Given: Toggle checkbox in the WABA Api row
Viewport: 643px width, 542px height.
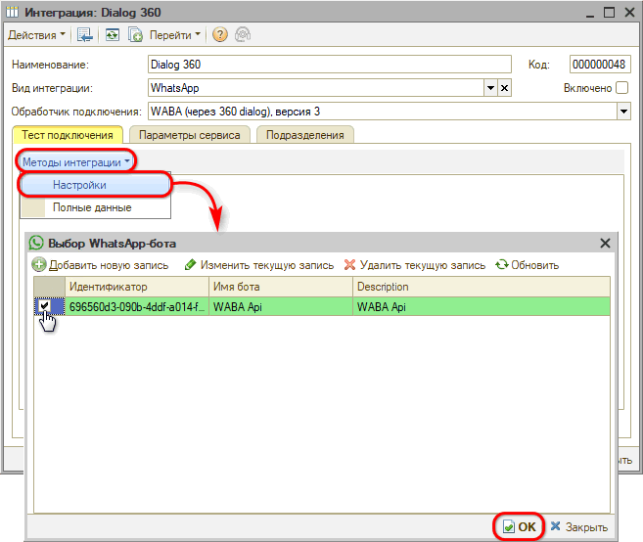Looking at the screenshot, I should click(44, 306).
